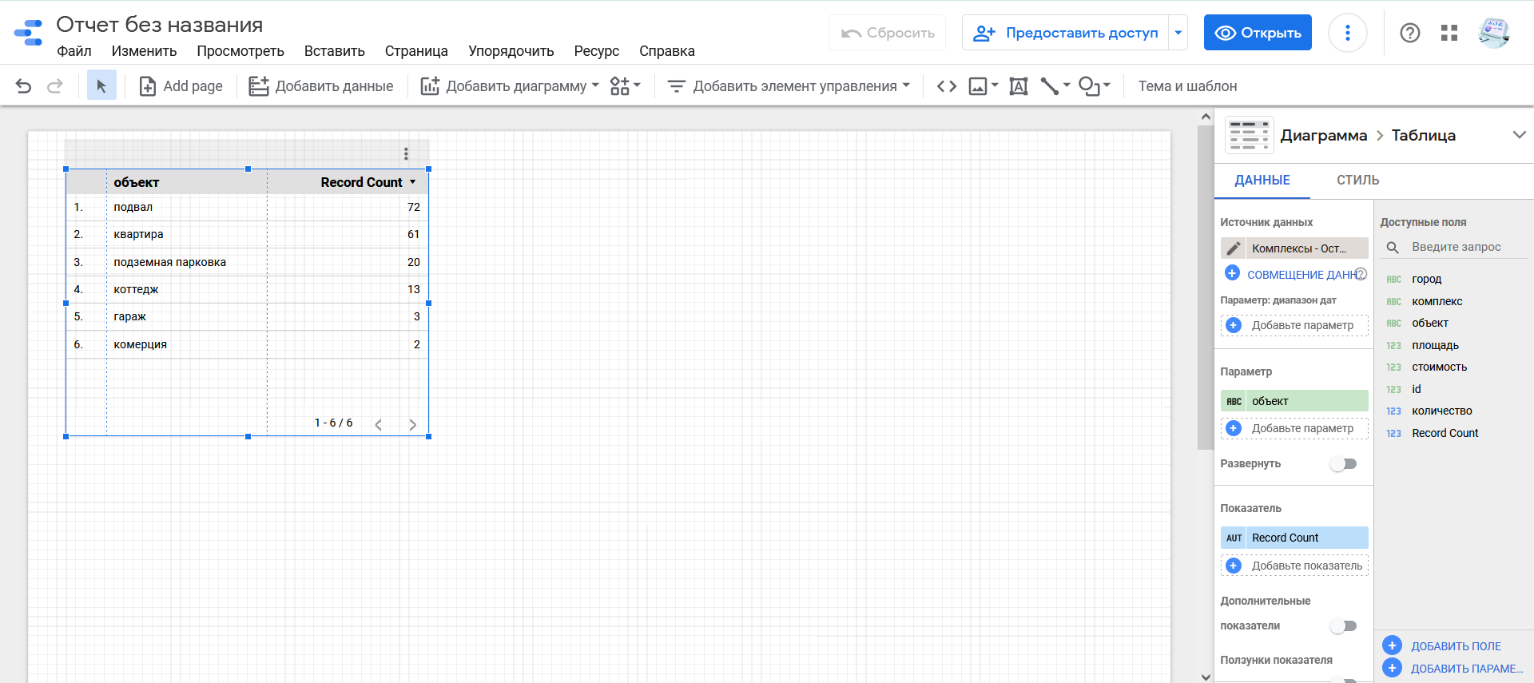Click the report title Отчет без названия
The height and width of the screenshot is (683, 1534).
click(160, 25)
